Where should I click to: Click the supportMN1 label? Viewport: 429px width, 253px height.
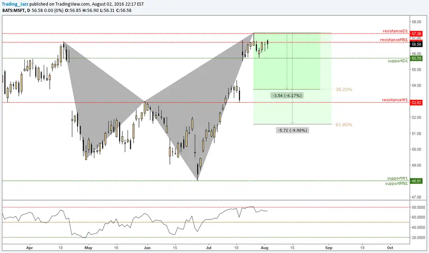(x=396, y=184)
